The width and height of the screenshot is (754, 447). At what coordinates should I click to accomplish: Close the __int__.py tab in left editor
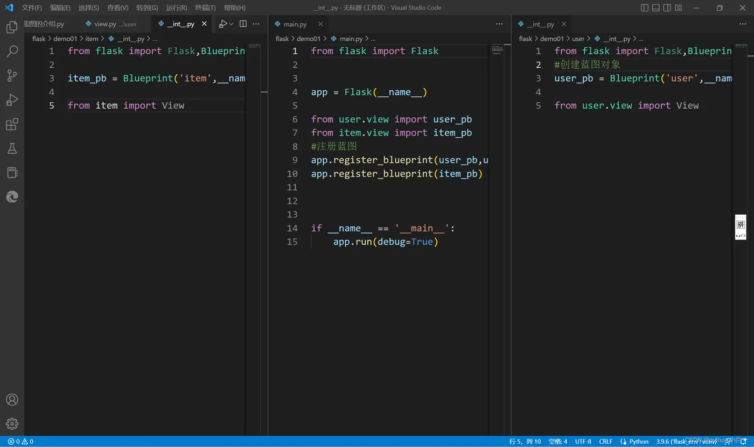[x=204, y=24]
